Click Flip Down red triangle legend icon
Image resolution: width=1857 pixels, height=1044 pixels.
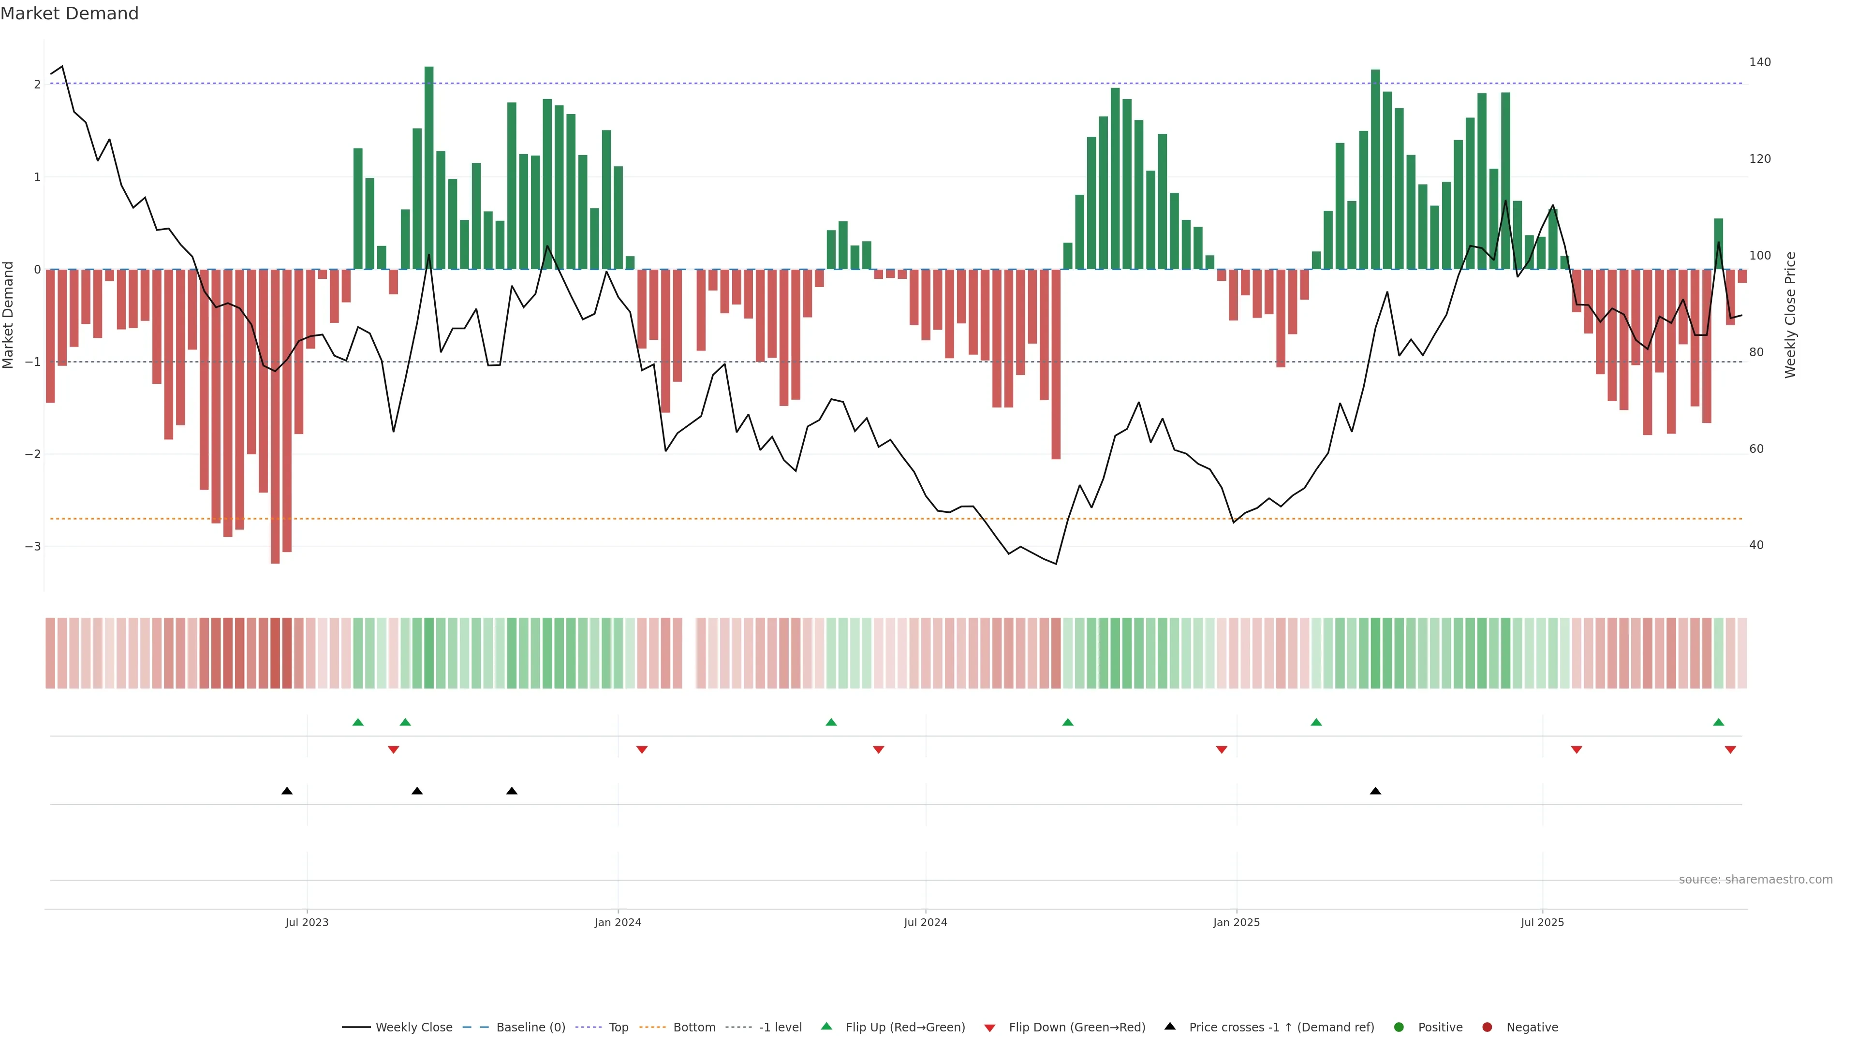[x=990, y=1028]
